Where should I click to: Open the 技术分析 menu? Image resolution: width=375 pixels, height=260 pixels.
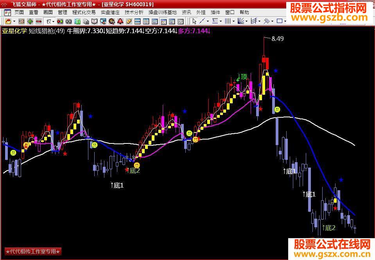coord(134,12)
